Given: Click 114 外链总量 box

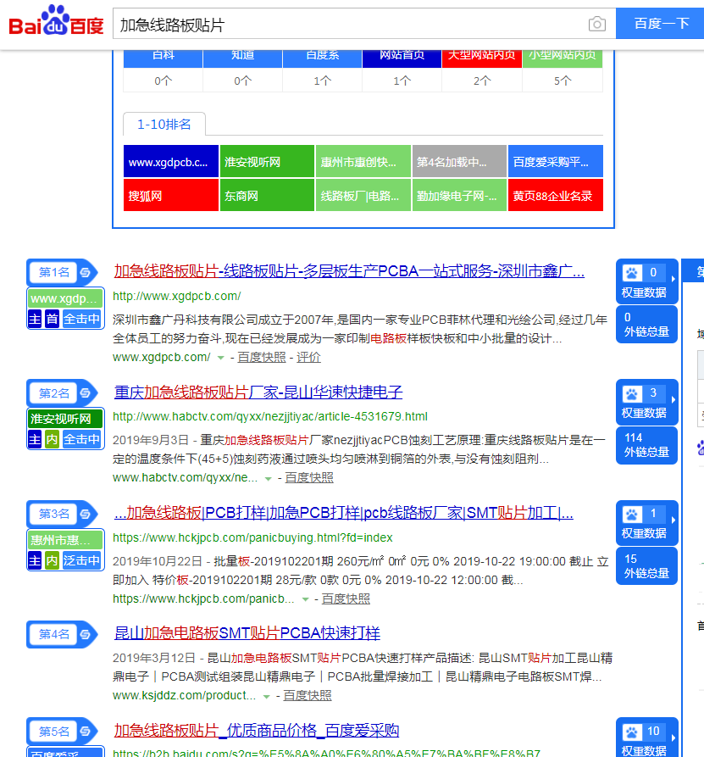Looking at the screenshot, I should [646, 445].
